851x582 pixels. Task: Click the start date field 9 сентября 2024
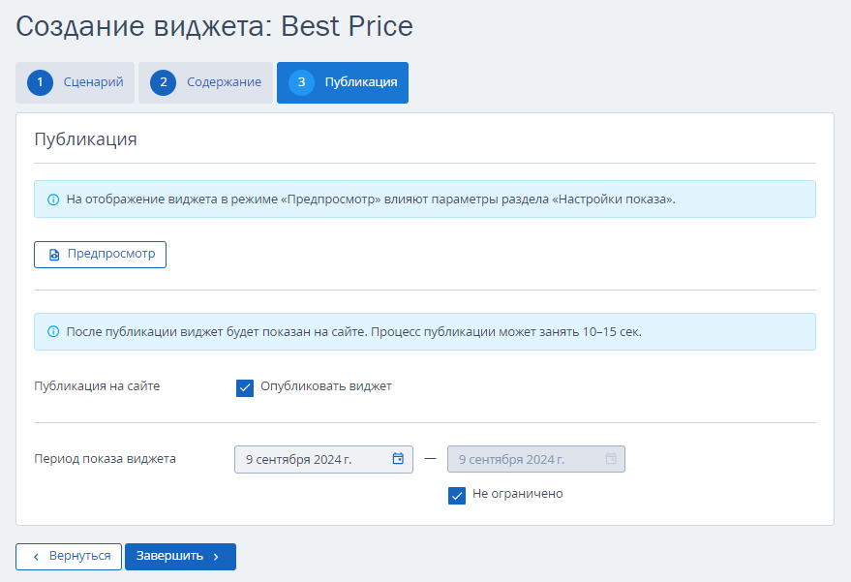[x=323, y=460]
